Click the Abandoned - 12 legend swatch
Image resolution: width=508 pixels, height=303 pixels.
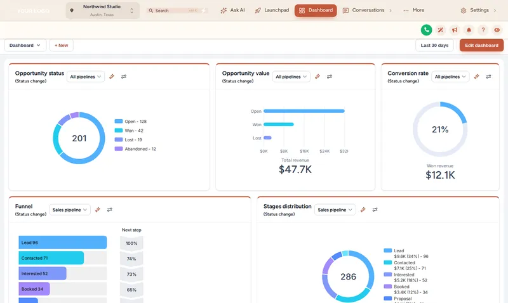[x=119, y=149]
